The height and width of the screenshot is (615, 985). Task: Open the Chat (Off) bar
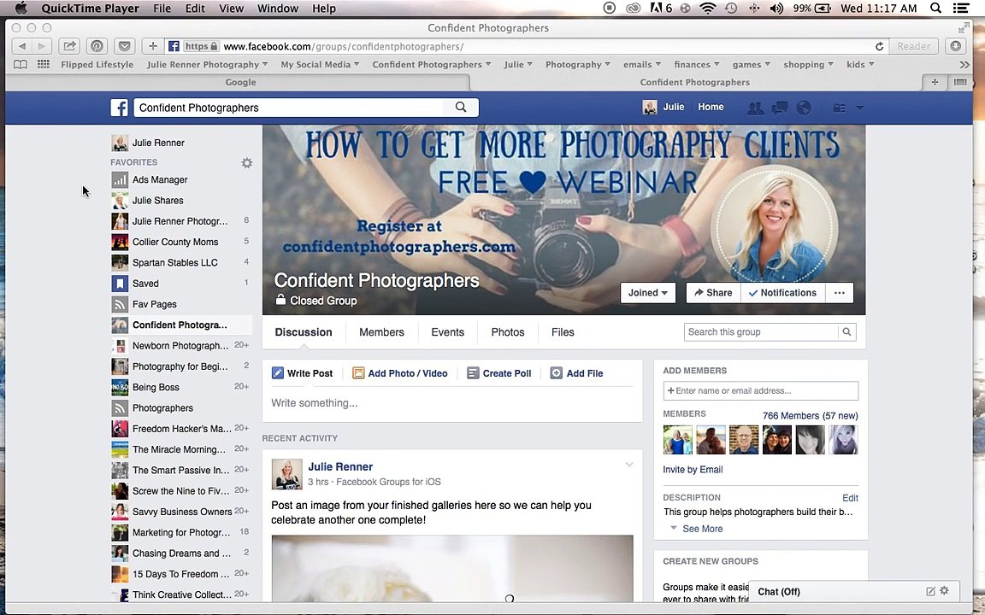(x=853, y=591)
